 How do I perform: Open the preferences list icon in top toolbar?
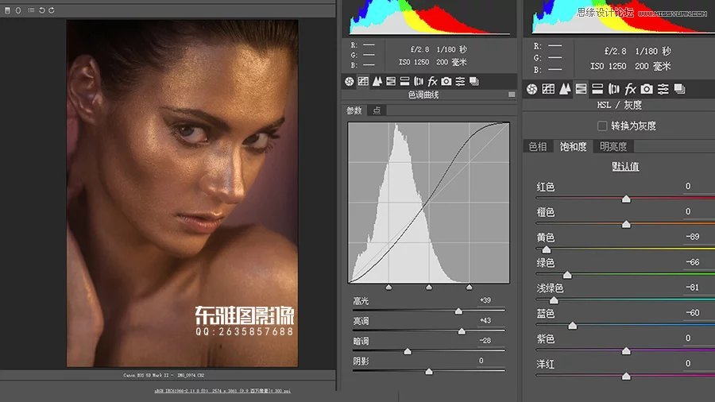[31, 10]
